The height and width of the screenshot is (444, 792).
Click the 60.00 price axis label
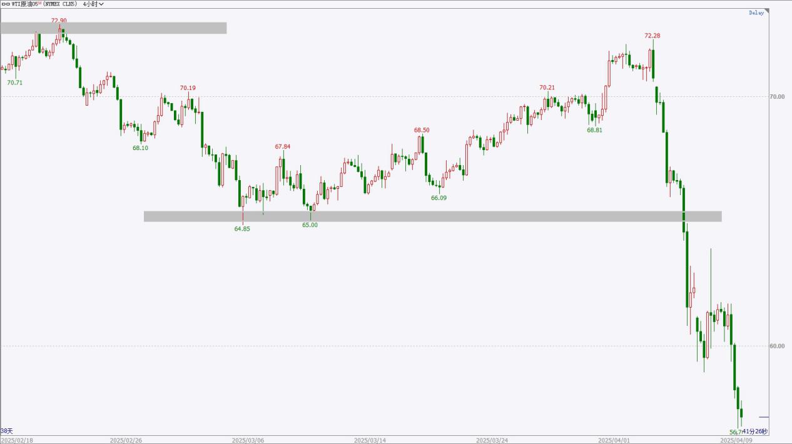click(x=776, y=346)
